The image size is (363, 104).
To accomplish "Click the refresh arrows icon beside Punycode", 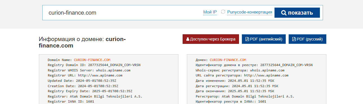I will [x=223, y=12].
